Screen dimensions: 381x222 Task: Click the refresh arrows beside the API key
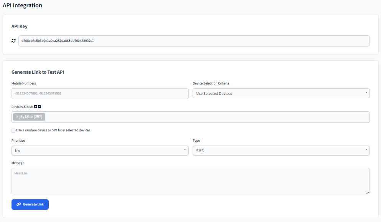coord(13,40)
